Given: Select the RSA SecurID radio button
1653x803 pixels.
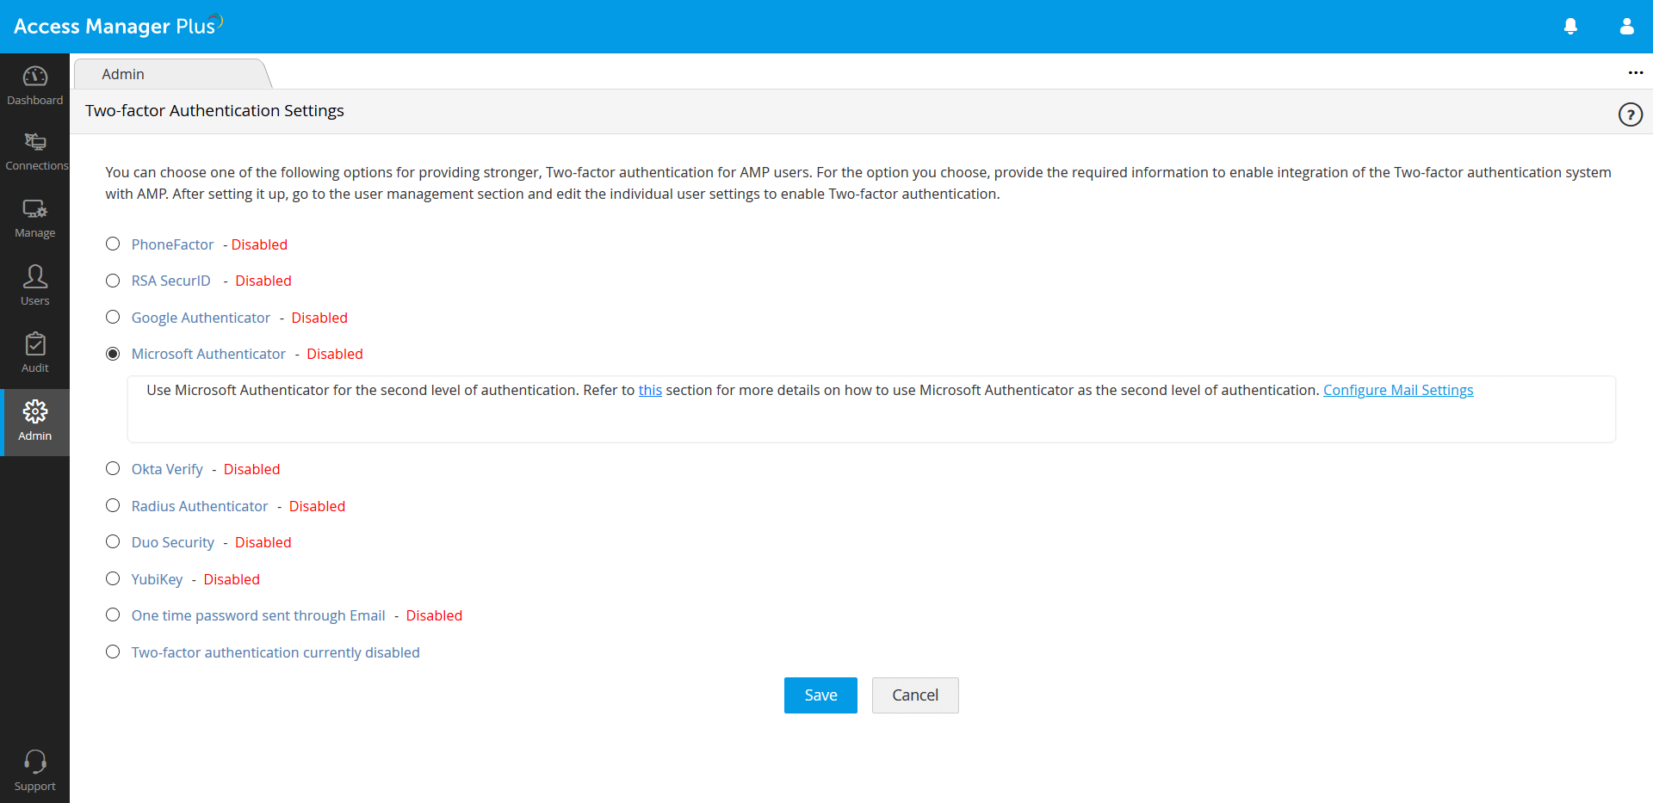Looking at the screenshot, I should [113, 281].
